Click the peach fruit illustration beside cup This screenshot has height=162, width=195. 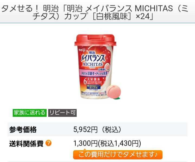point(113,91)
